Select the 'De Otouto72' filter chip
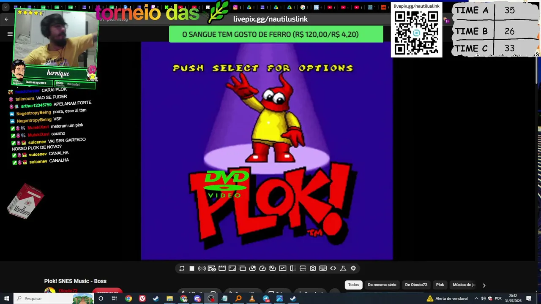Viewport: 541px width, 304px height. [416, 285]
